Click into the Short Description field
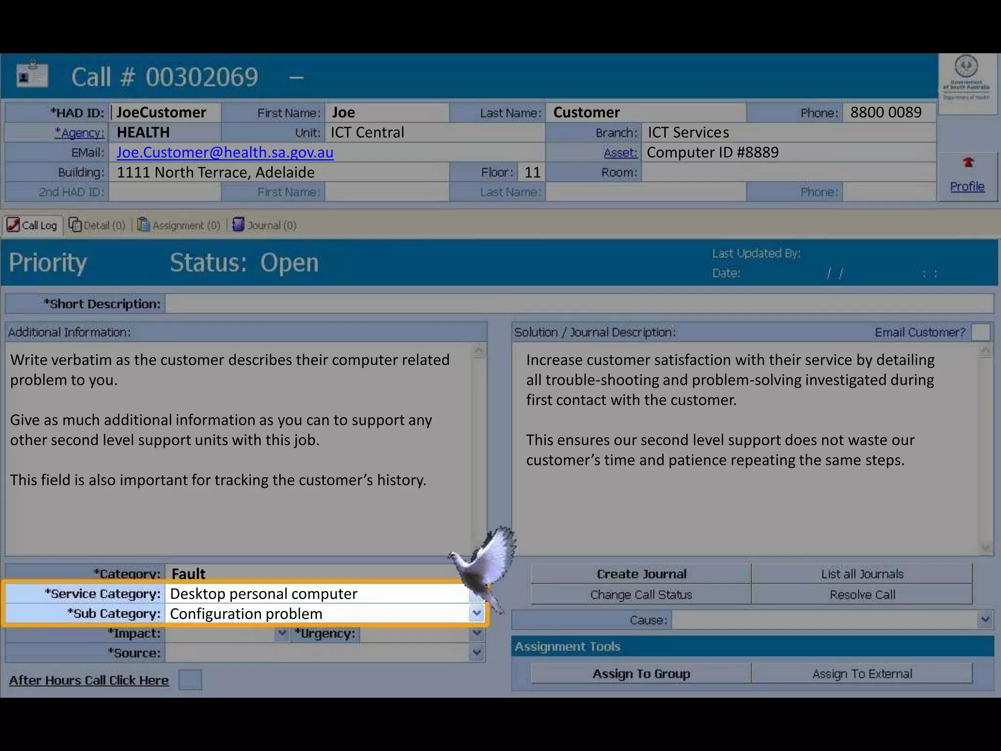1001x751 pixels. (579, 304)
